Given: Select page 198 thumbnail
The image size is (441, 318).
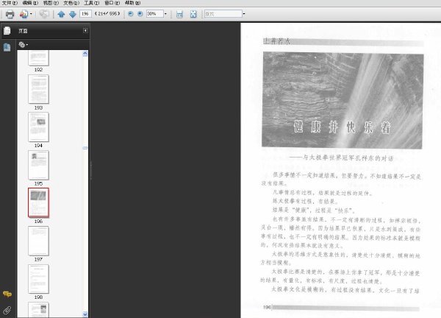Looking at the screenshot, I should click(38, 279).
